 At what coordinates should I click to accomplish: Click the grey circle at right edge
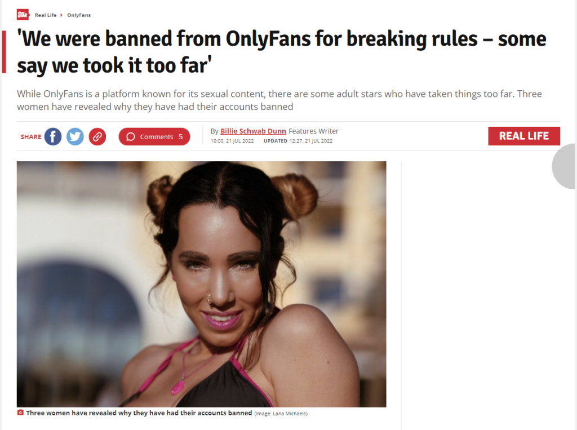coord(565,166)
